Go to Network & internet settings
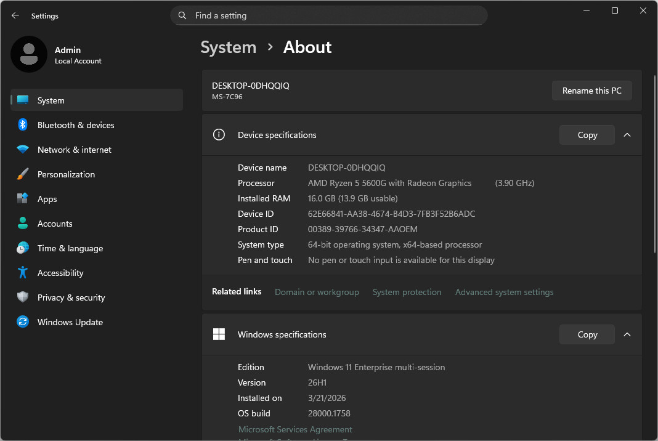Screen dimensions: 658x441 pos(97,150)
